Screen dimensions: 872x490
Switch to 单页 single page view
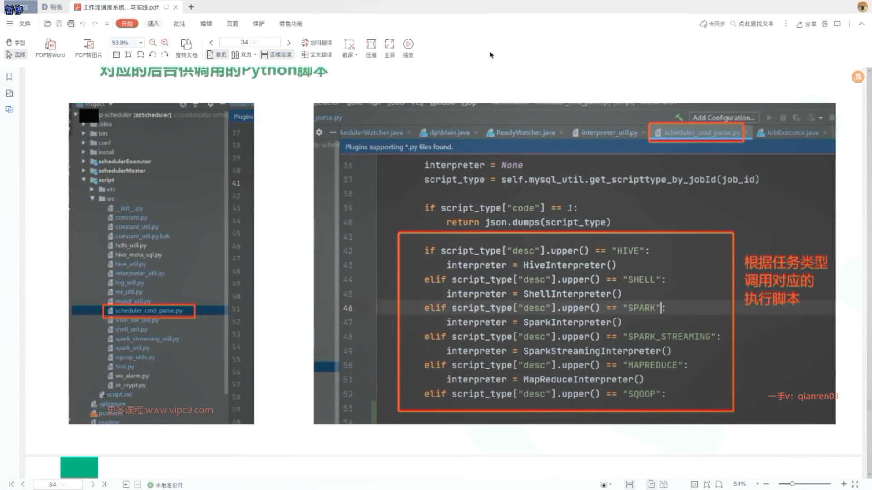point(217,54)
